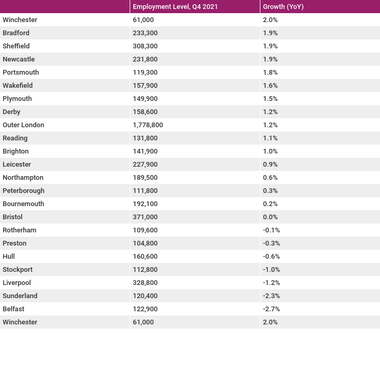Select the Peterborough row label

[24, 191]
